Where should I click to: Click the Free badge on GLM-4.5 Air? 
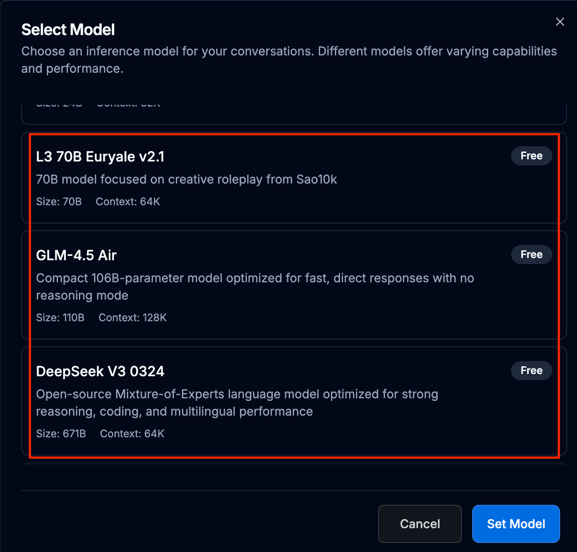(x=531, y=255)
